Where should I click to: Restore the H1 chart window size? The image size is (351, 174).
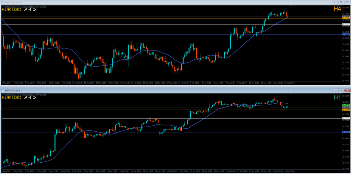341,90
